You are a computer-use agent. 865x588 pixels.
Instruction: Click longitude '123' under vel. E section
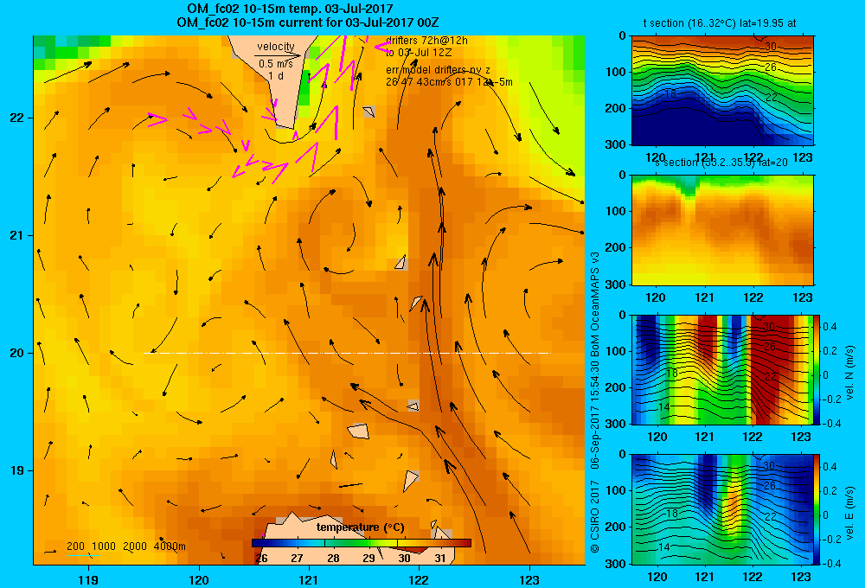point(801,577)
